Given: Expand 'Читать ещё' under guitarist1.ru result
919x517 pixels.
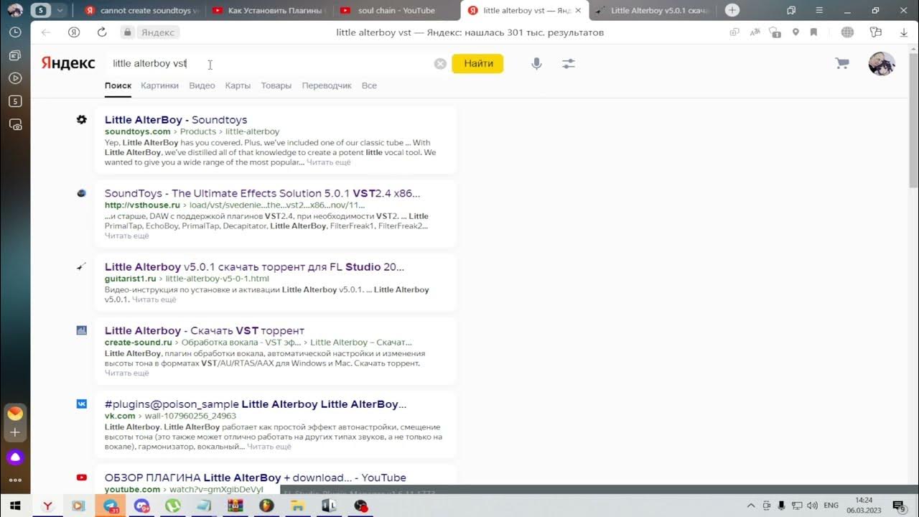Looking at the screenshot, I should click(x=154, y=299).
